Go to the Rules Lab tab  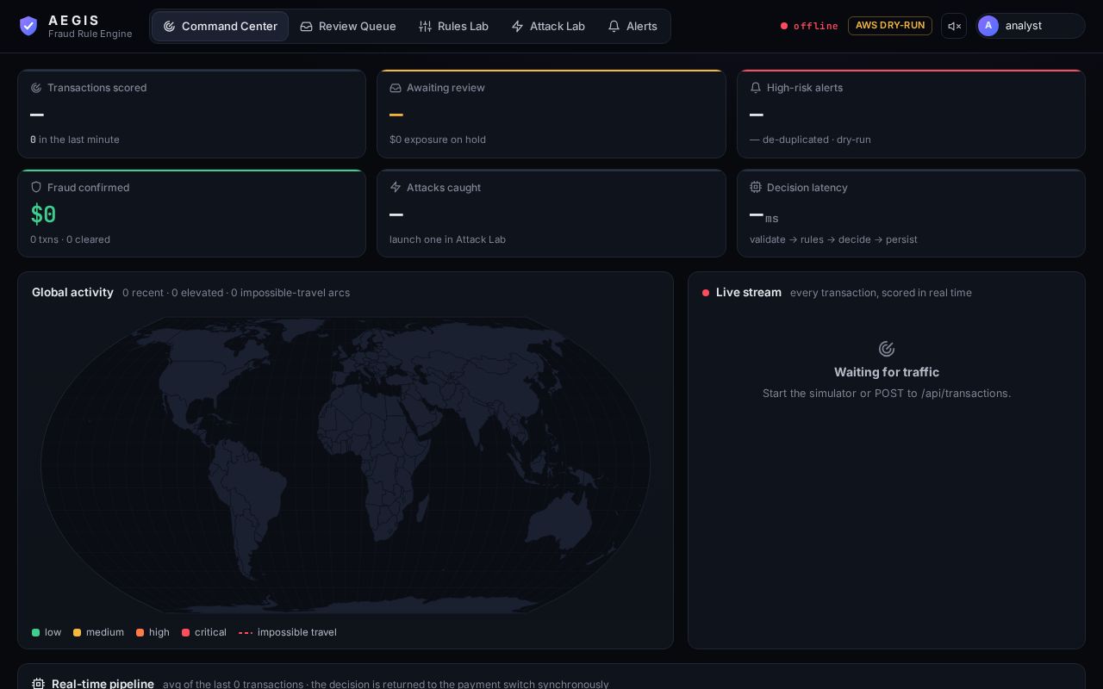(454, 26)
